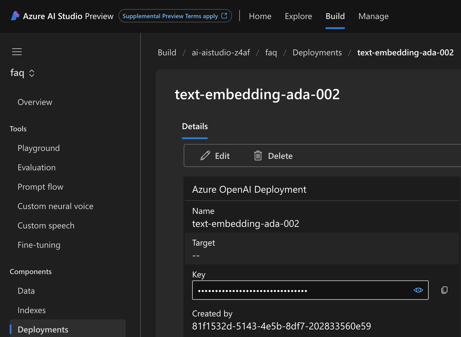Screen dimensions: 461x337
Task: Click the Delete trash can icon
Action: point(258,155)
